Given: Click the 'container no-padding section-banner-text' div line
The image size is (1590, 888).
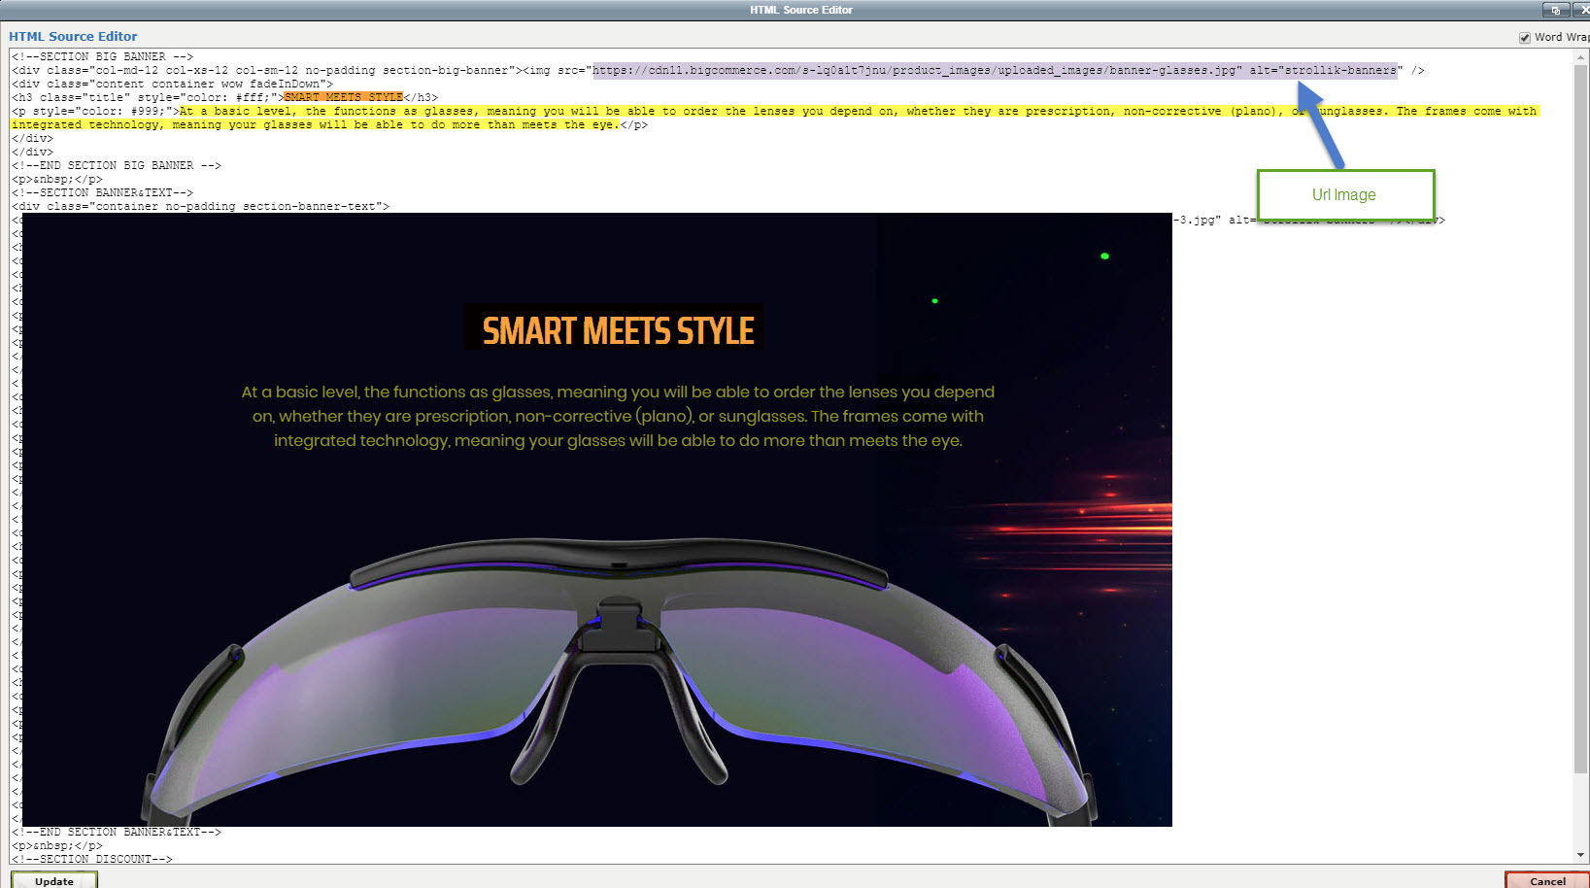Looking at the screenshot, I should [x=200, y=206].
